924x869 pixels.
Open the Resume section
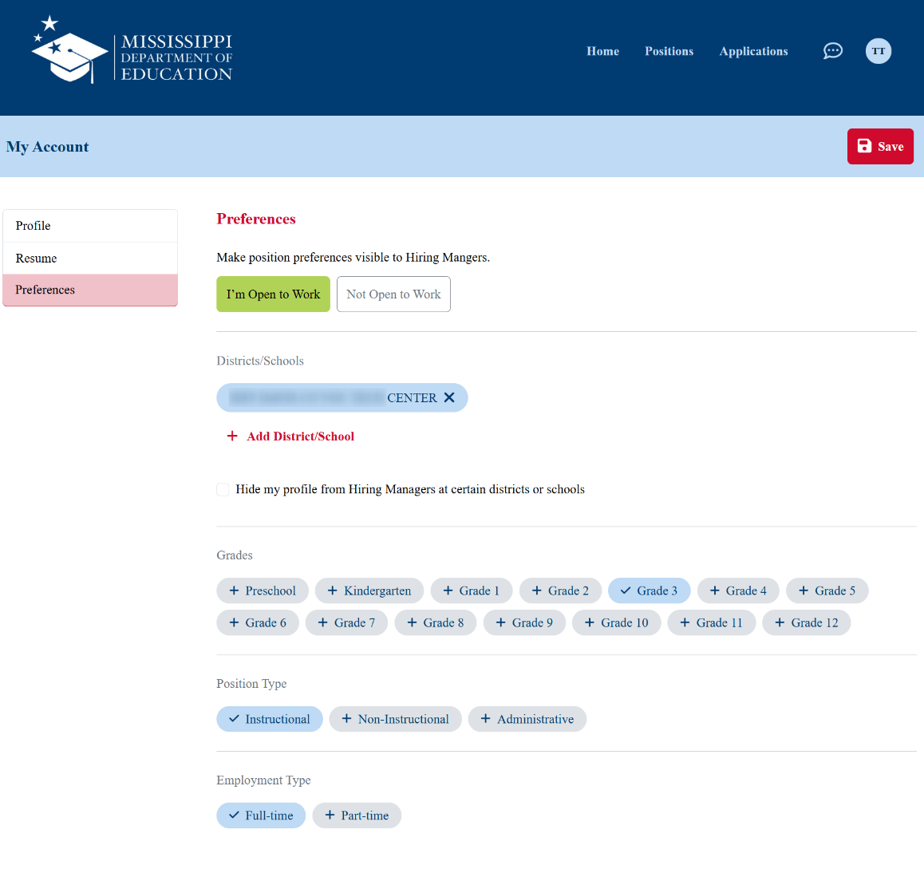coord(90,259)
